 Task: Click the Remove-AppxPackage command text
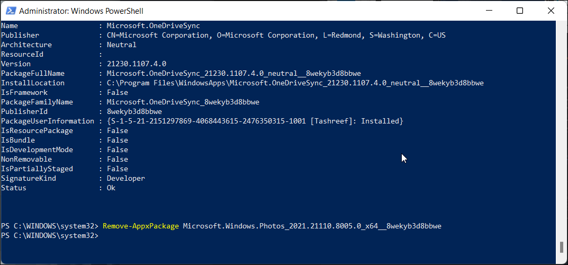pyautogui.click(x=140, y=226)
